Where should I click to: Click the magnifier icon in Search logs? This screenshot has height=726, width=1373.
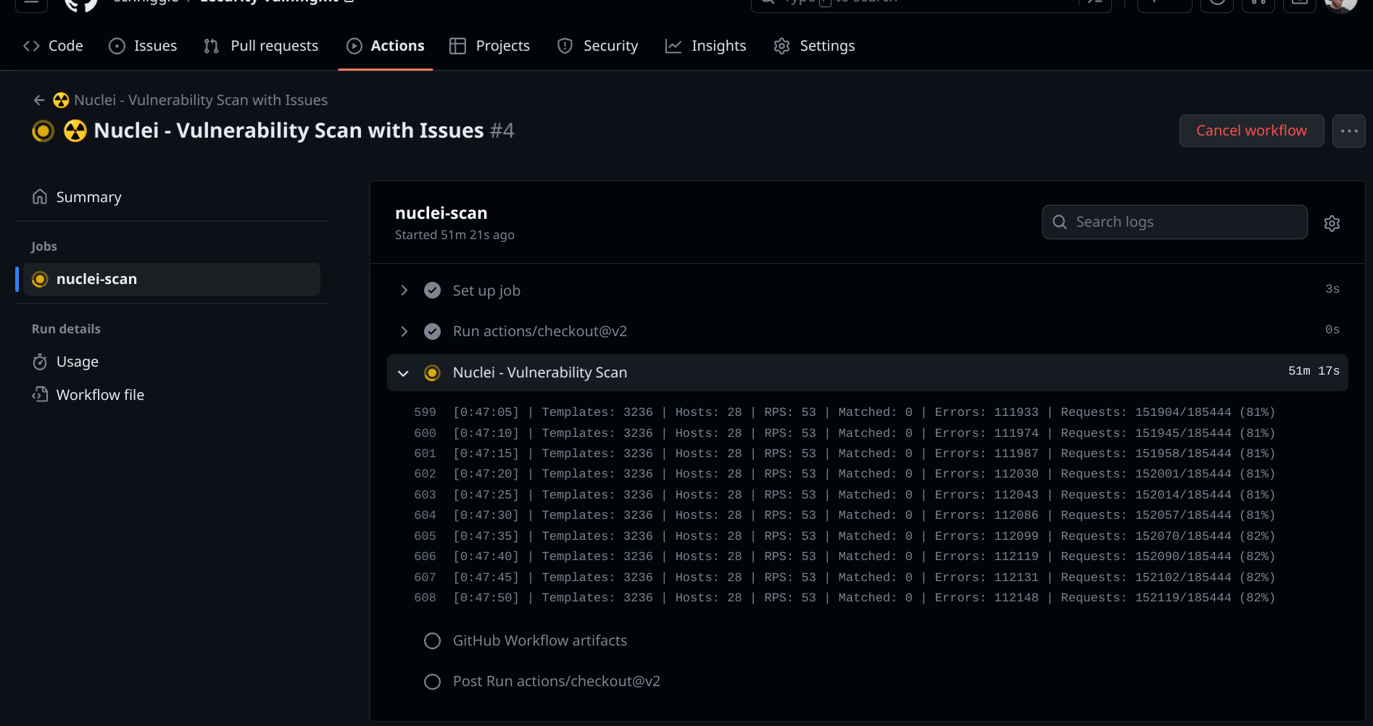(x=1060, y=222)
